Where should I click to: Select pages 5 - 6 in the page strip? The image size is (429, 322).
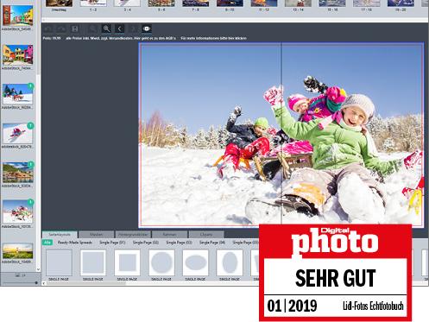161,3
